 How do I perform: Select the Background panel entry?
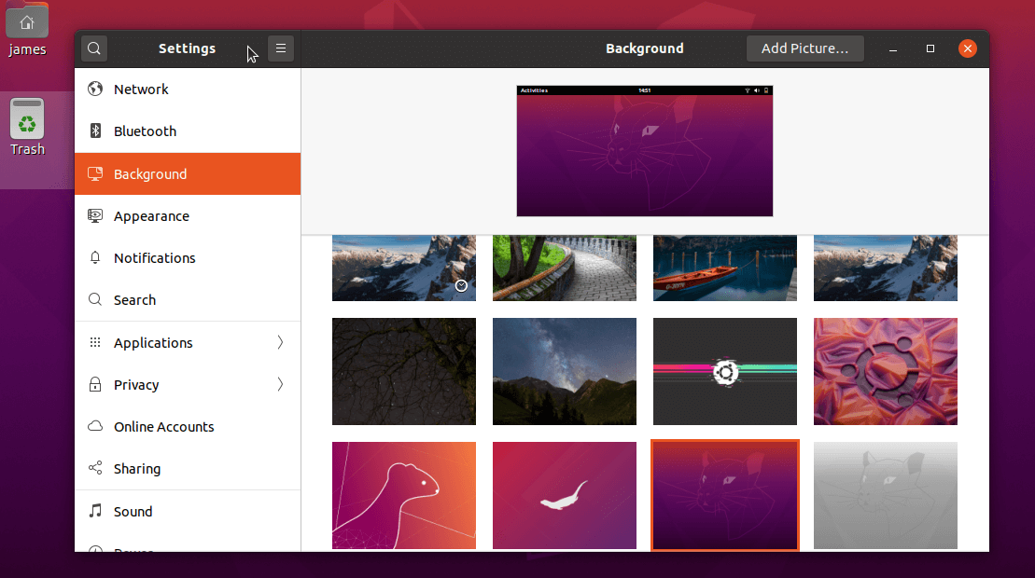click(x=188, y=174)
